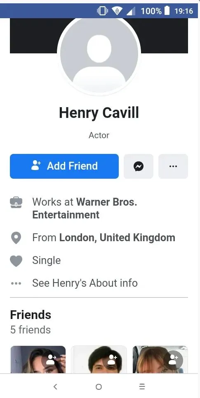This screenshot has width=200, height=398.
Task: Tap the location pin icon
Action: 16,238
